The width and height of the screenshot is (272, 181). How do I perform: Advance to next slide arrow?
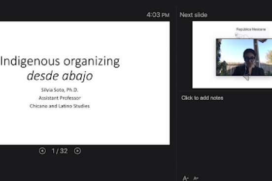click(77, 151)
